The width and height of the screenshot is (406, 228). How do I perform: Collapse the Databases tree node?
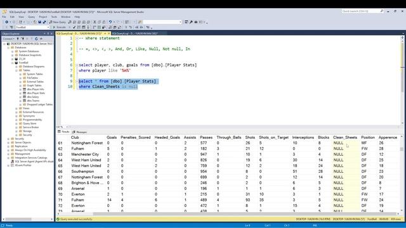click(x=8, y=47)
